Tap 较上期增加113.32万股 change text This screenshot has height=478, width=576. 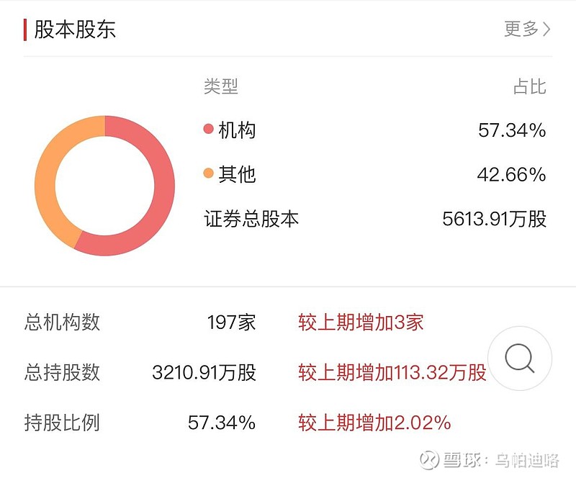click(x=392, y=372)
